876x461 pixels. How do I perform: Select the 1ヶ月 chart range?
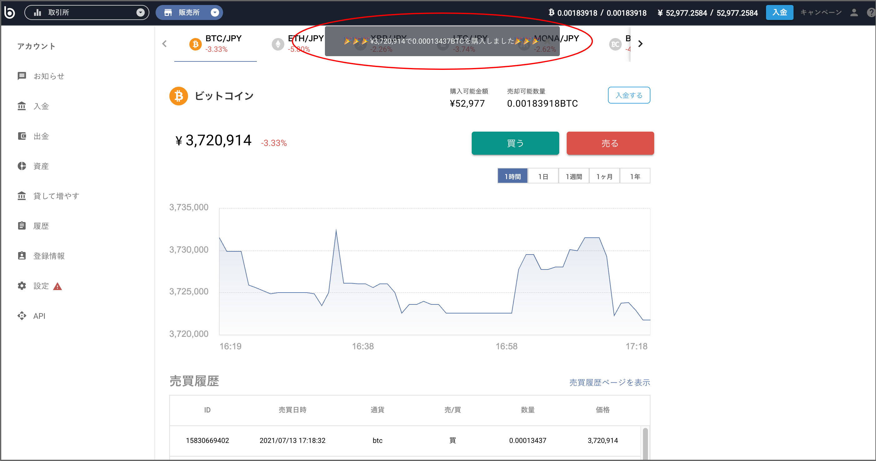pyautogui.click(x=604, y=176)
